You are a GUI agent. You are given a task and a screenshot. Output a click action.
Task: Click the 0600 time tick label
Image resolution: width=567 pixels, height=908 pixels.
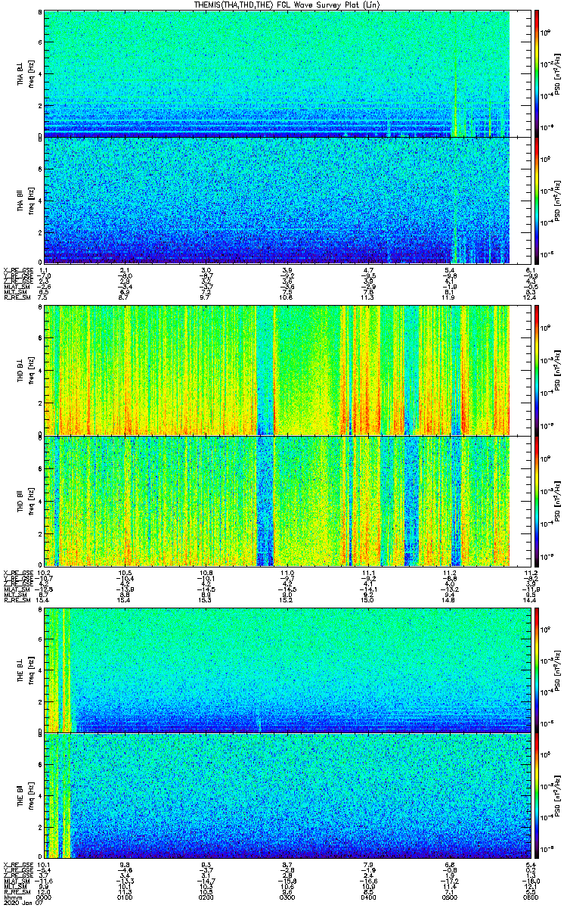pyautogui.click(x=531, y=897)
